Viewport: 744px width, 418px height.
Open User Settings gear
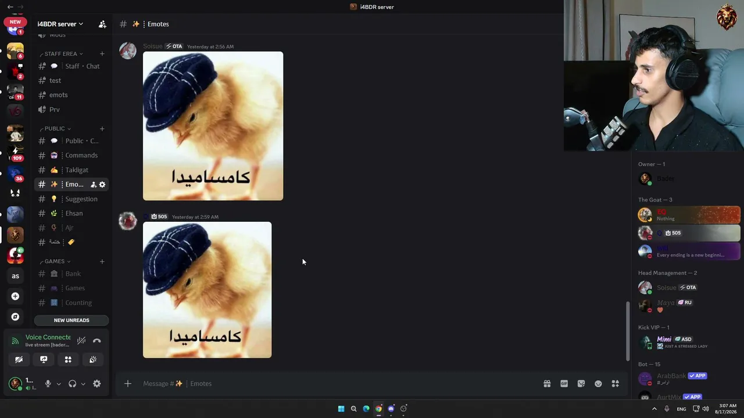[97, 384]
